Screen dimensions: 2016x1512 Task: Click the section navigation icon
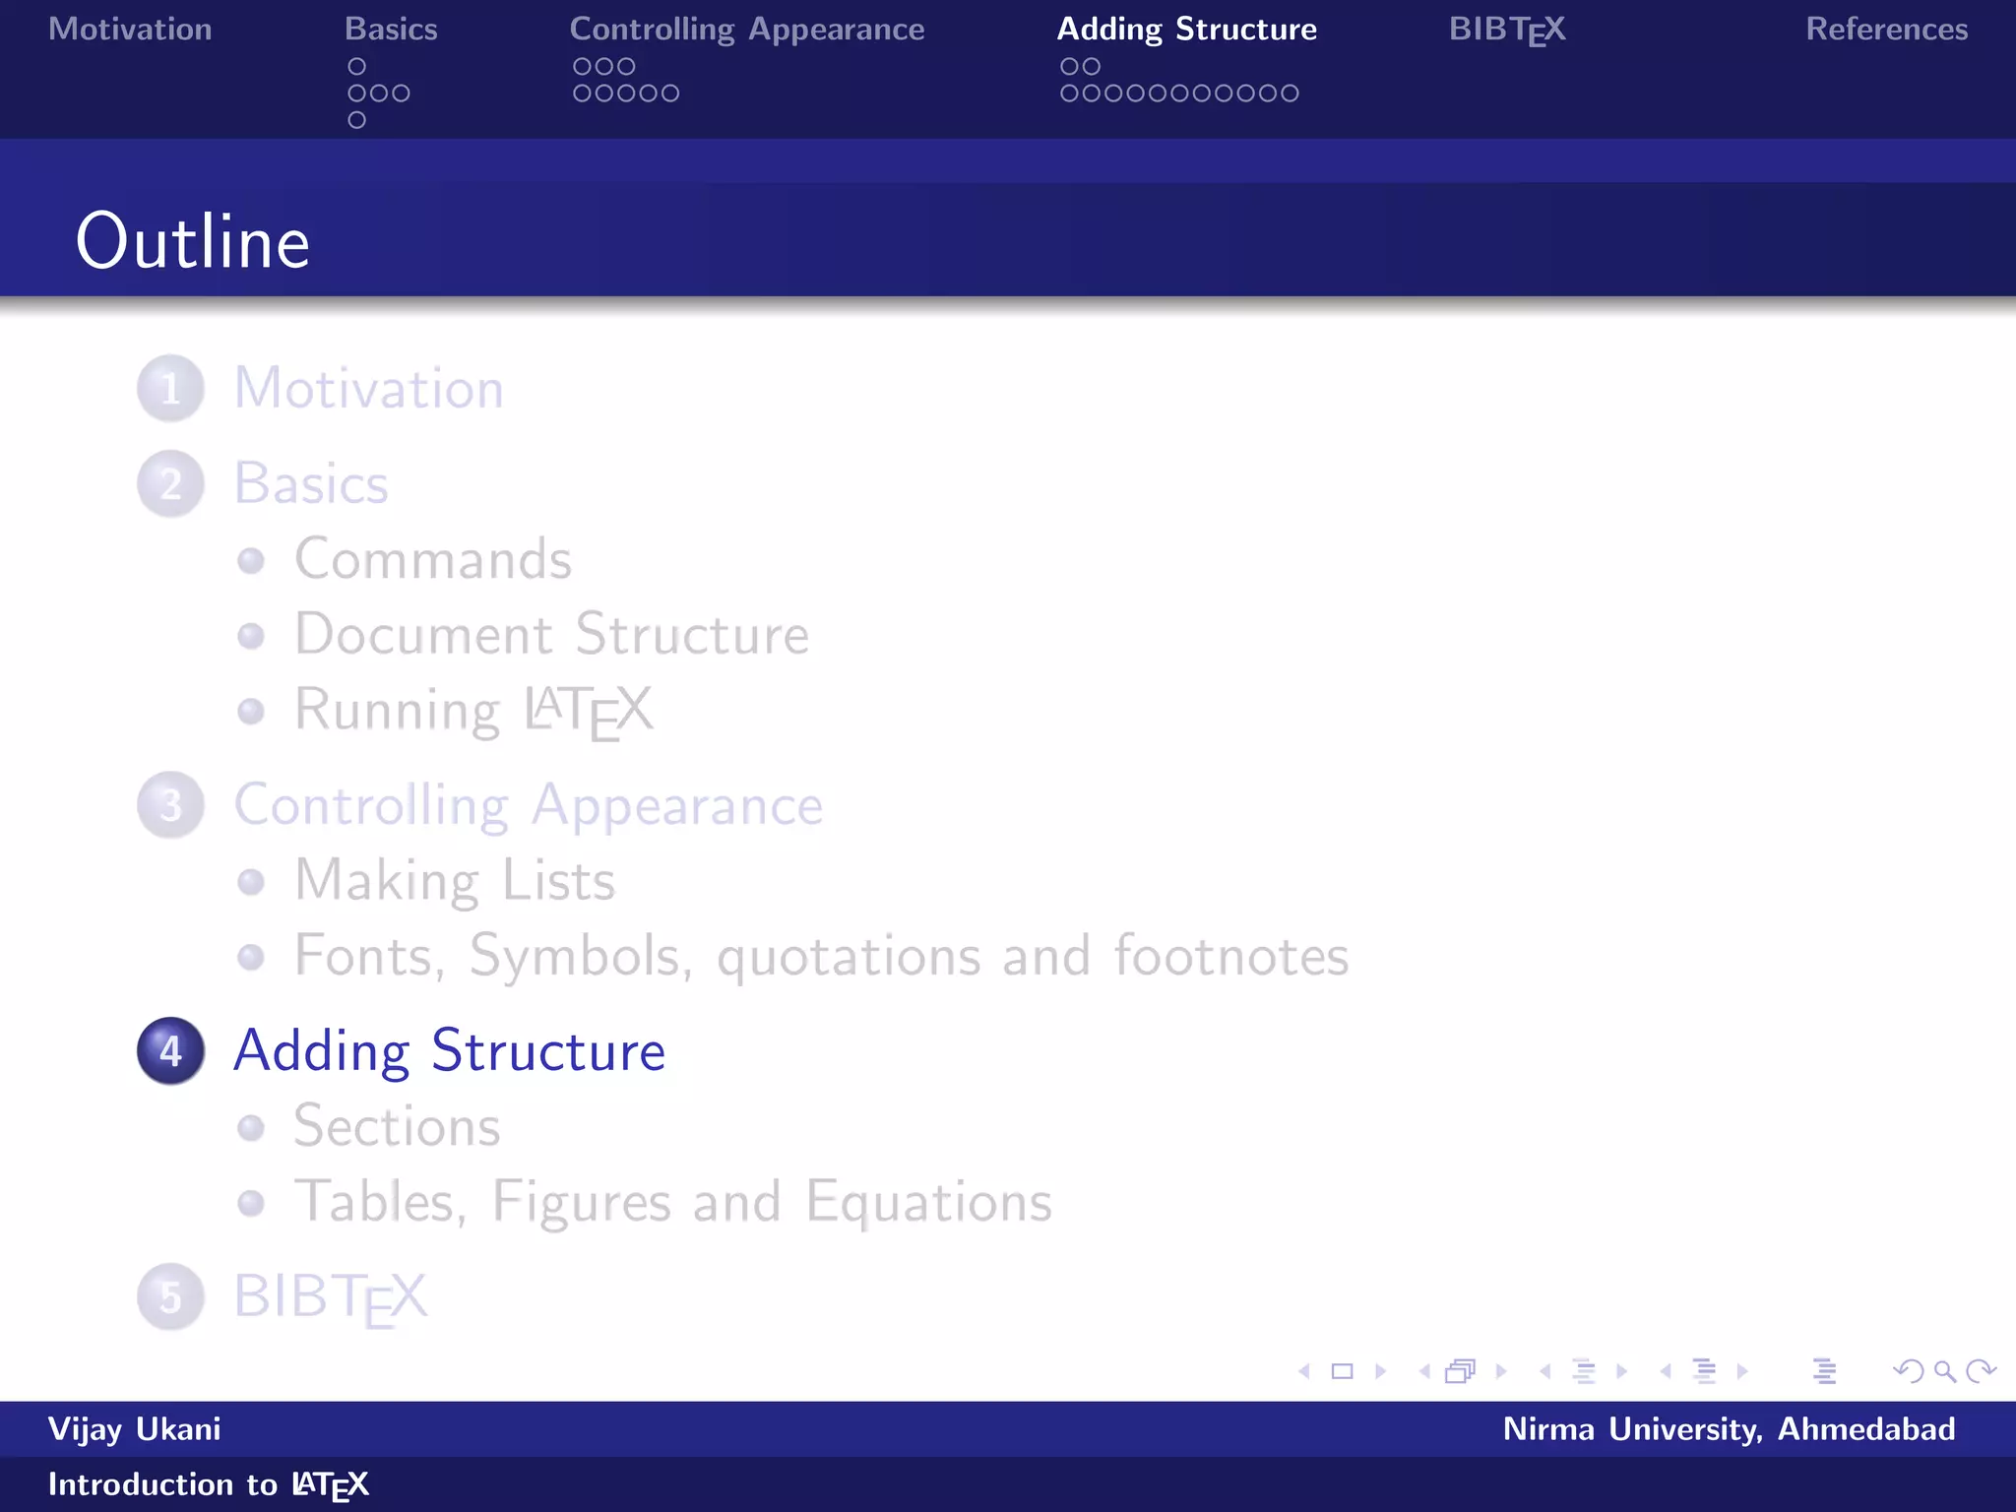coord(1705,1371)
